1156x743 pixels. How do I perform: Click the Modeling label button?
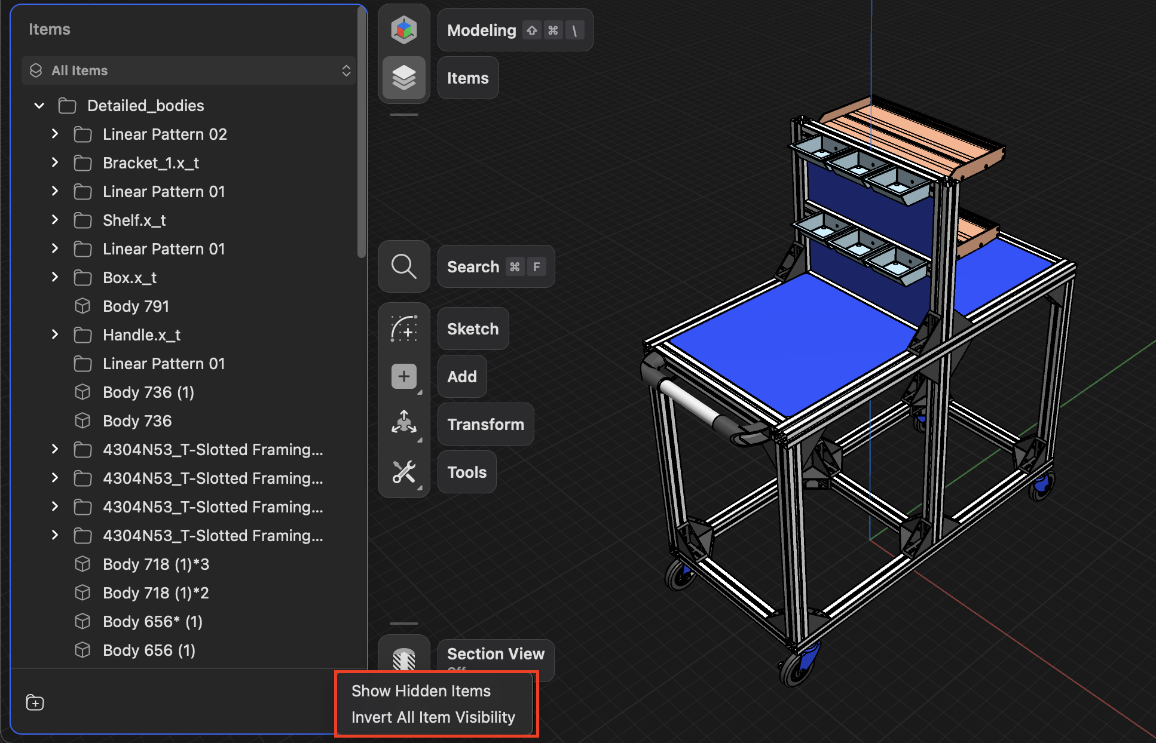click(x=515, y=30)
